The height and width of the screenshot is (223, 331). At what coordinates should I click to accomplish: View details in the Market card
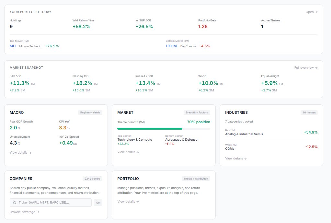[128, 152]
